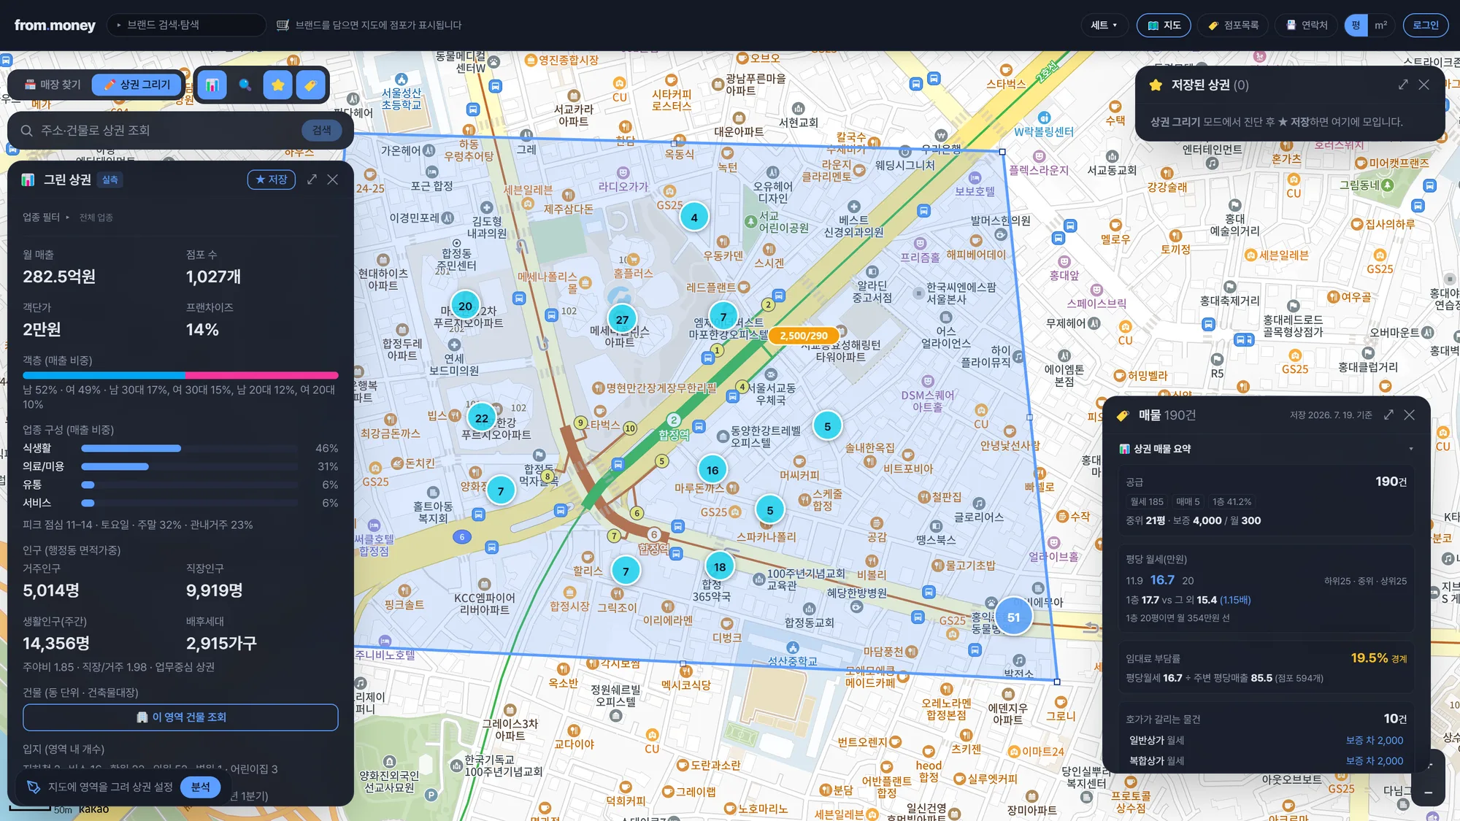The width and height of the screenshot is (1460, 821).
Task: Click the 로그인 login button
Action: click(x=1425, y=25)
